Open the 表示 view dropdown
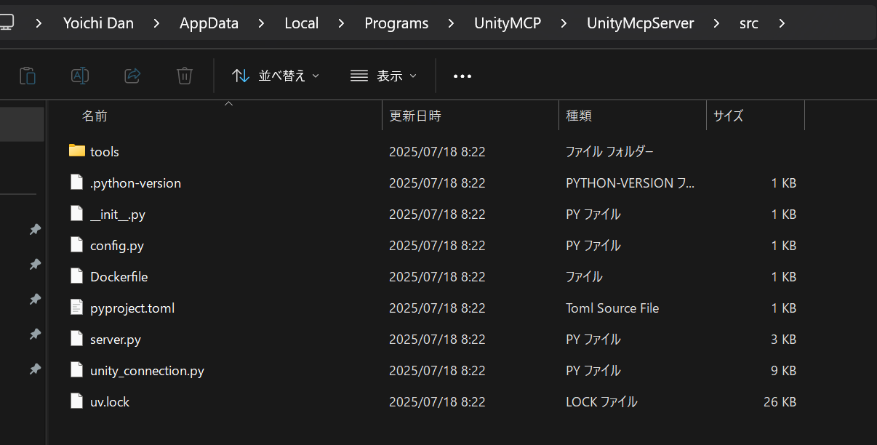 tap(383, 76)
